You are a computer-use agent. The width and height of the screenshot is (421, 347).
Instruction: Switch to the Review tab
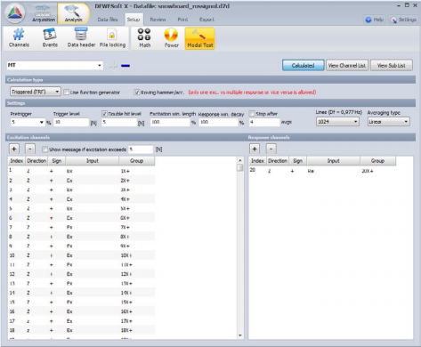coord(158,20)
